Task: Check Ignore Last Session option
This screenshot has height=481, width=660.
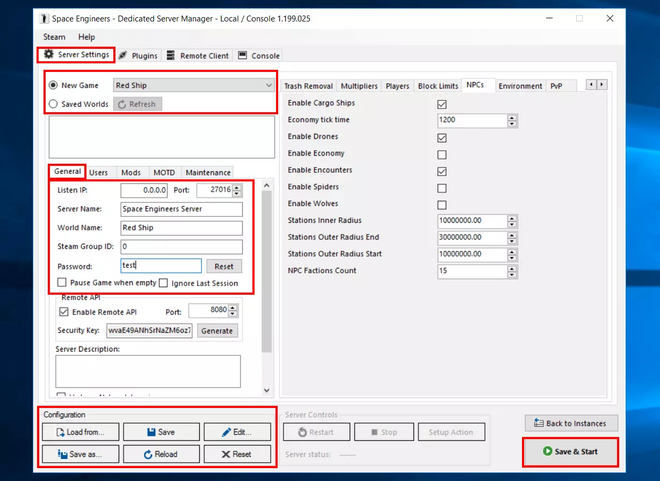Action: (x=163, y=283)
